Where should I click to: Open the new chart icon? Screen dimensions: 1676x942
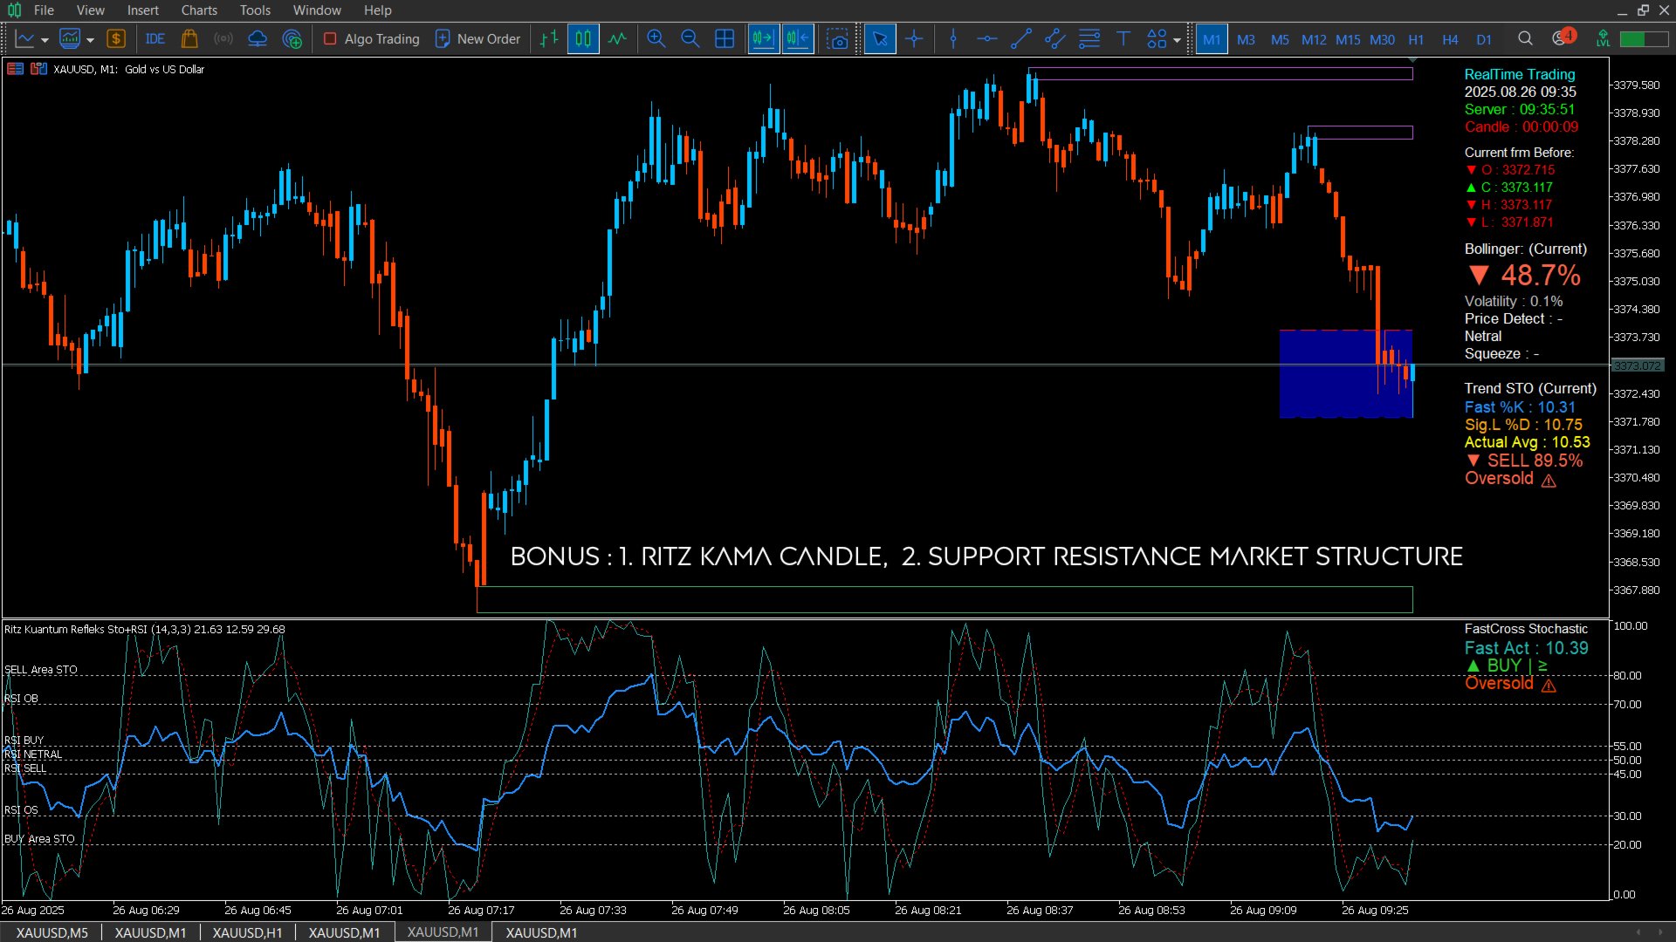click(24, 39)
